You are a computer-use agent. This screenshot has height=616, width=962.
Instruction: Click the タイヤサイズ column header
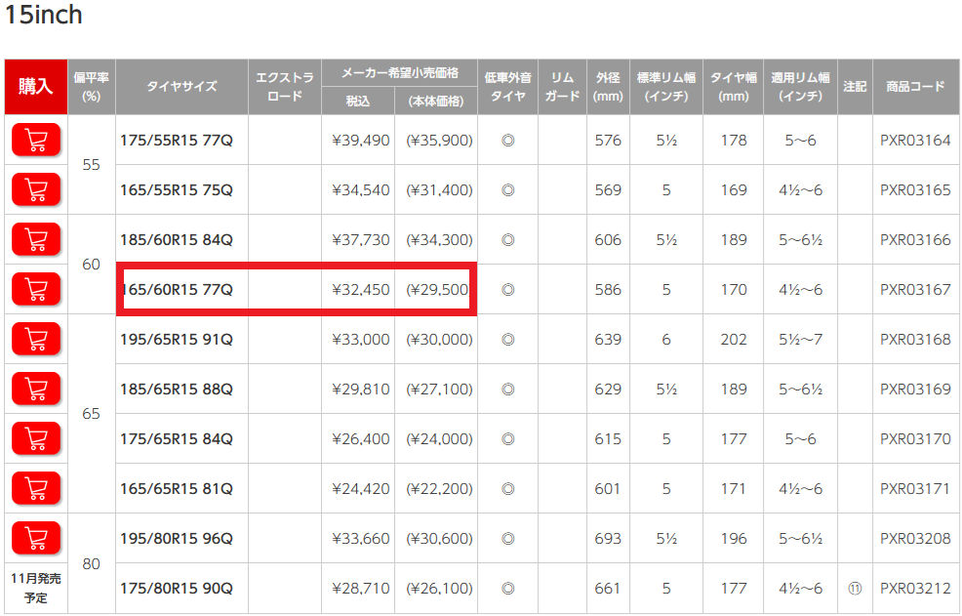(181, 87)
